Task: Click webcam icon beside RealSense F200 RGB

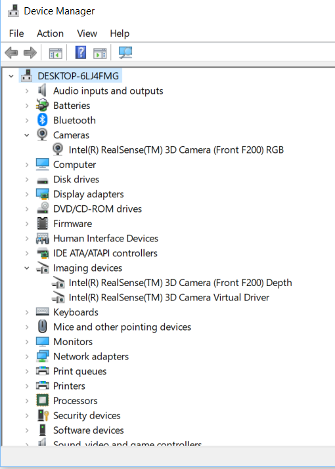Action: (x=58, y=150)
